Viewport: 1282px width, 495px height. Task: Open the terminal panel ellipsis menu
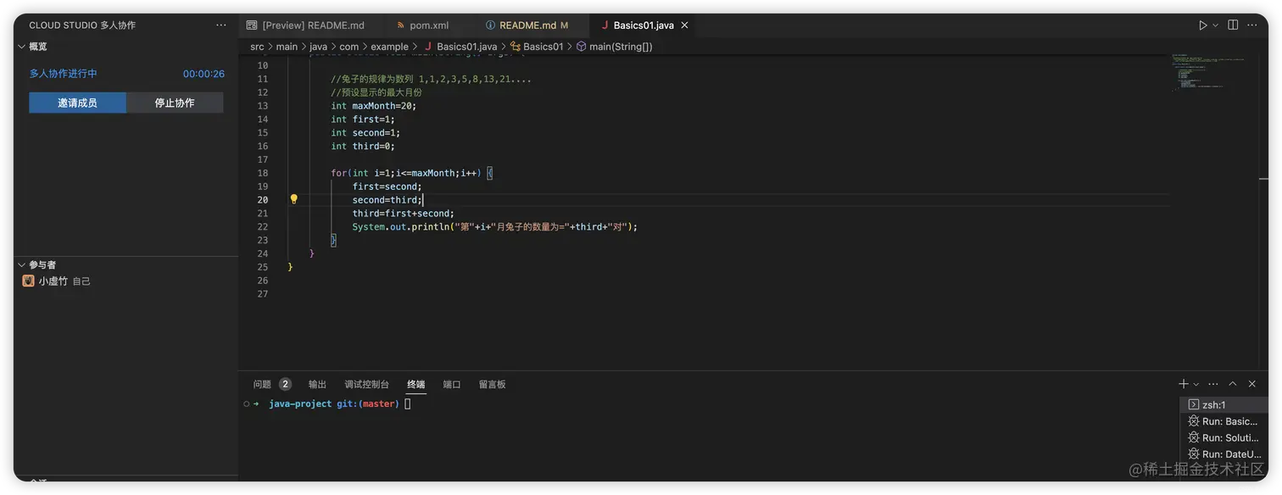pyautogui.click(x=1213, y=384)
